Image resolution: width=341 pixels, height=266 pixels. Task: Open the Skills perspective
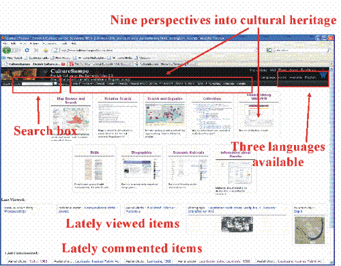[94, 152]
